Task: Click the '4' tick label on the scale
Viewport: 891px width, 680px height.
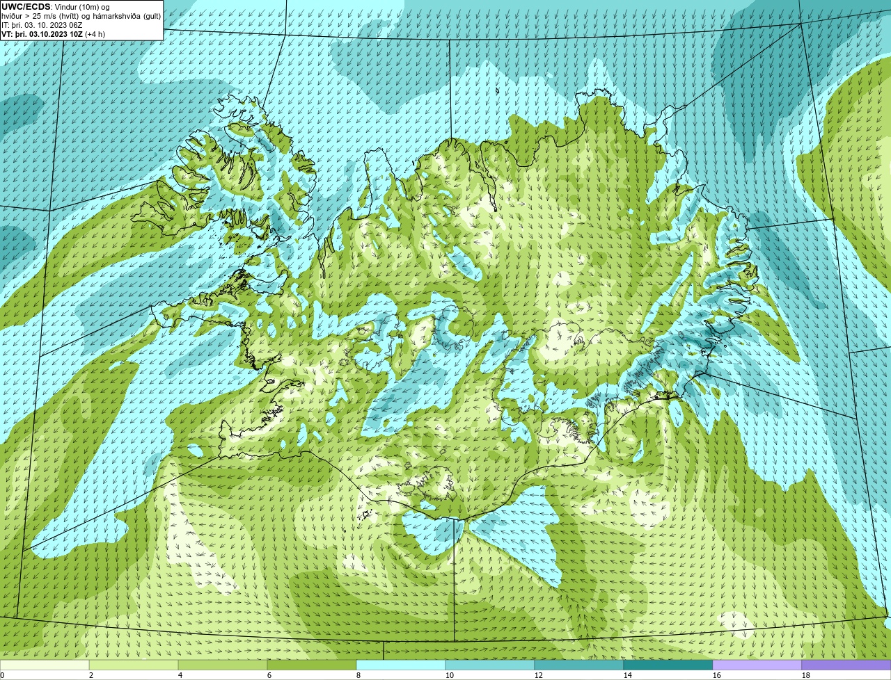Action: coord(180,675)
